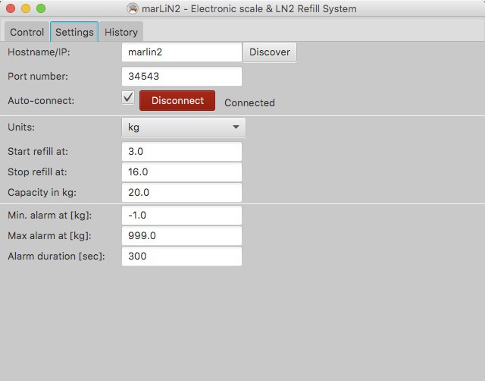The image size is (485, 381).
Task: Click the marLiN2 app icon in title bar
Action: click(x=133, y=9)
